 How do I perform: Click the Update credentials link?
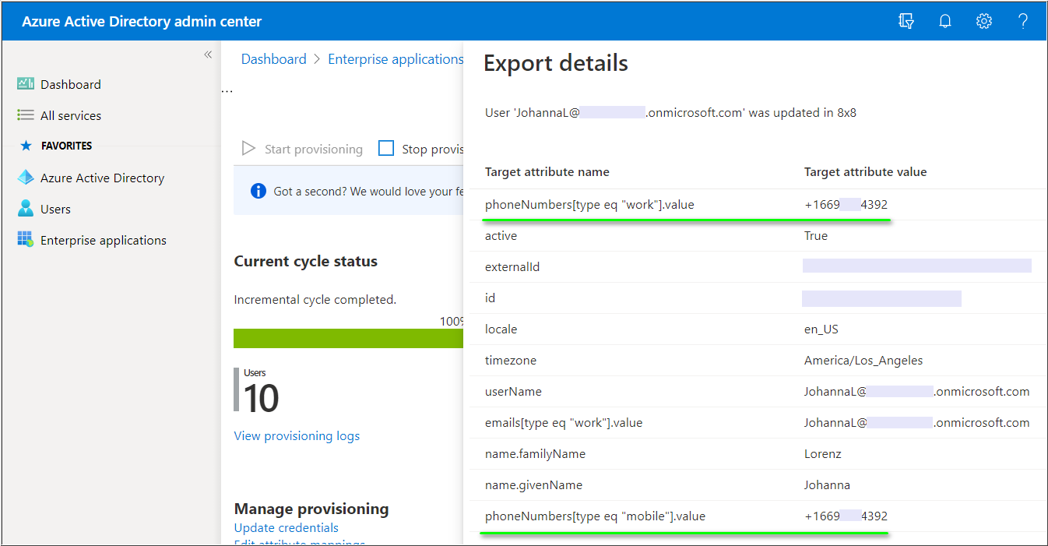coord(287,528)
